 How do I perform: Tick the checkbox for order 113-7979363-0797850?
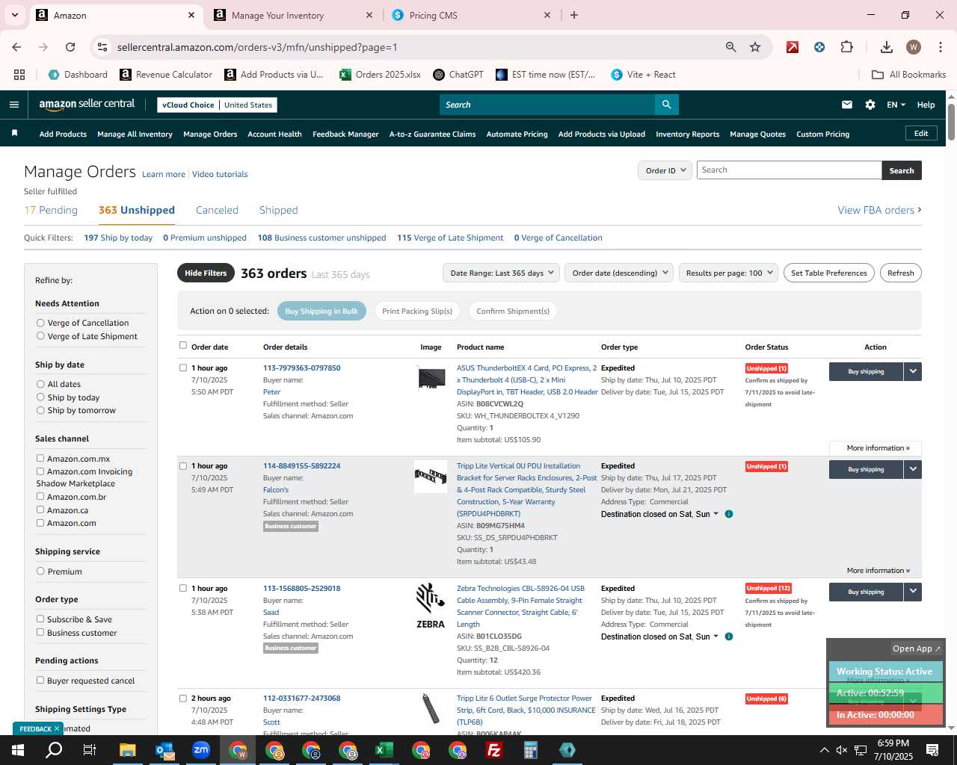[183, 368]
